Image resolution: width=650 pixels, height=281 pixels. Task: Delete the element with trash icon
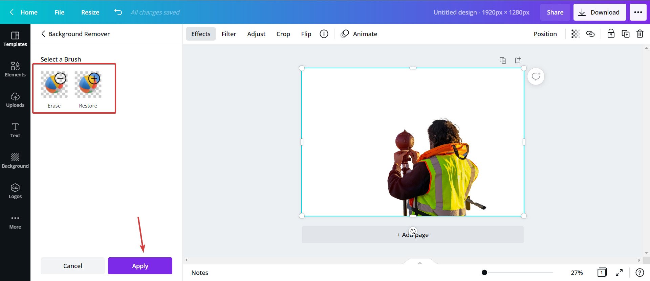(640, 34)
